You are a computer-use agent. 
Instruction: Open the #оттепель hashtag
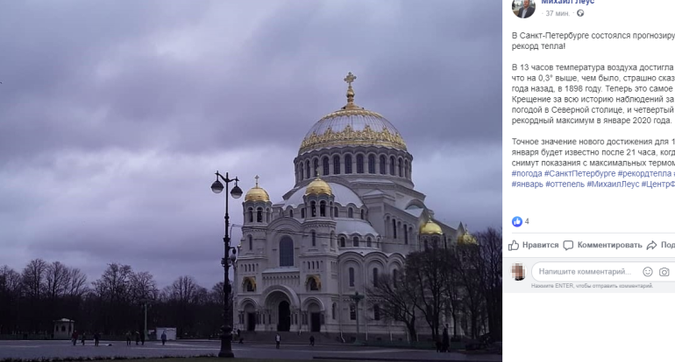[x=565, y=184]
